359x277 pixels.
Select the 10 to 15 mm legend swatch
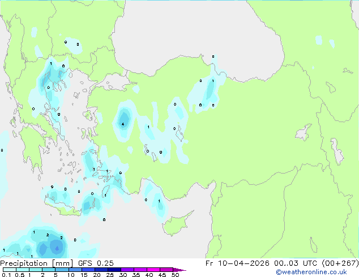point(75,270)
